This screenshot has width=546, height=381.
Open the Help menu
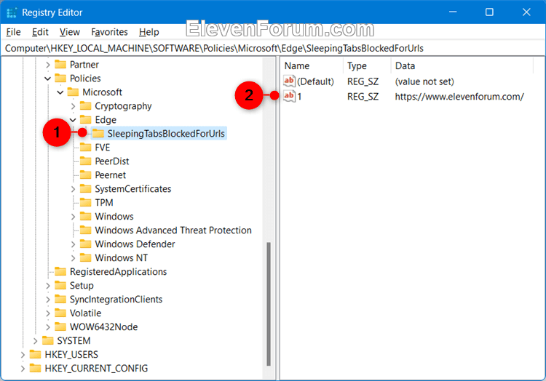[149, 32]
